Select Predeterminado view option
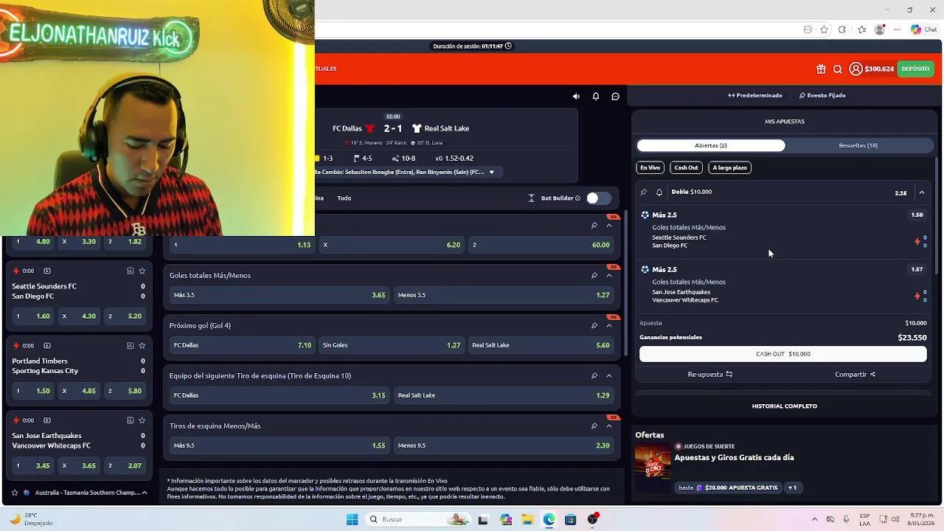The width and height of the screenshot is (944, 531). (754, 95)
